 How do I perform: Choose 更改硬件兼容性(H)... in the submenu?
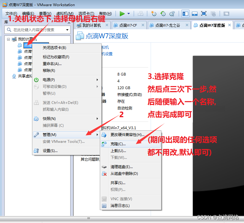pos(131,135)
